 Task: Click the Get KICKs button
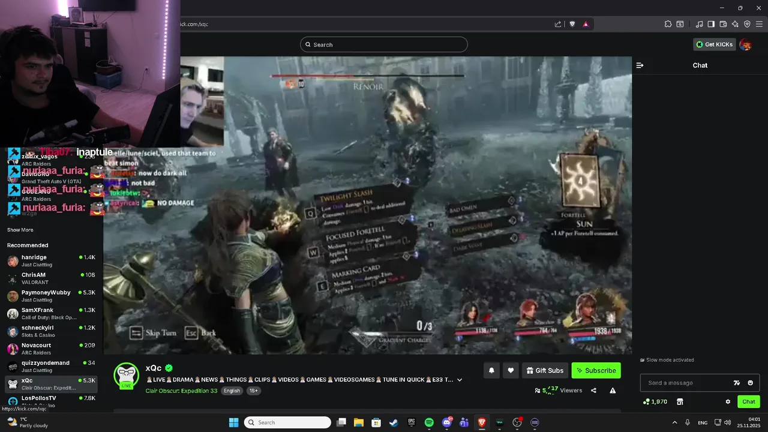[715, 44]
